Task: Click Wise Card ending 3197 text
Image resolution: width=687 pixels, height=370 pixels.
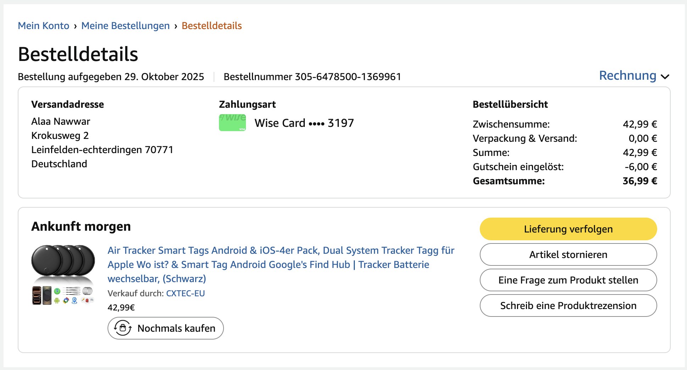Action: (x=304, y=123)
